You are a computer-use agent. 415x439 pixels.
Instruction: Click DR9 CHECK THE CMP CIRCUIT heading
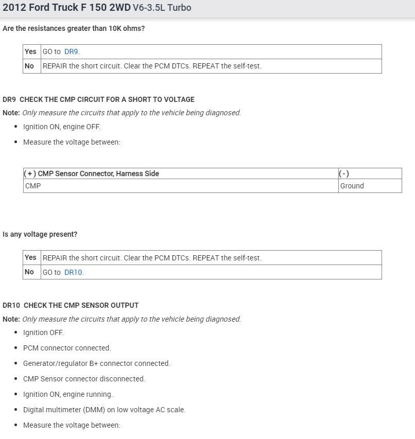pyautogui.click(x=98, y=99)
